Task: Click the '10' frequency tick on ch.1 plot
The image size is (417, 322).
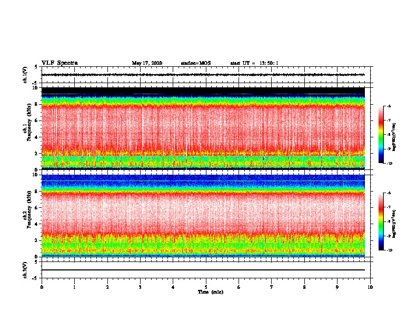Action: tap(35, 88)
